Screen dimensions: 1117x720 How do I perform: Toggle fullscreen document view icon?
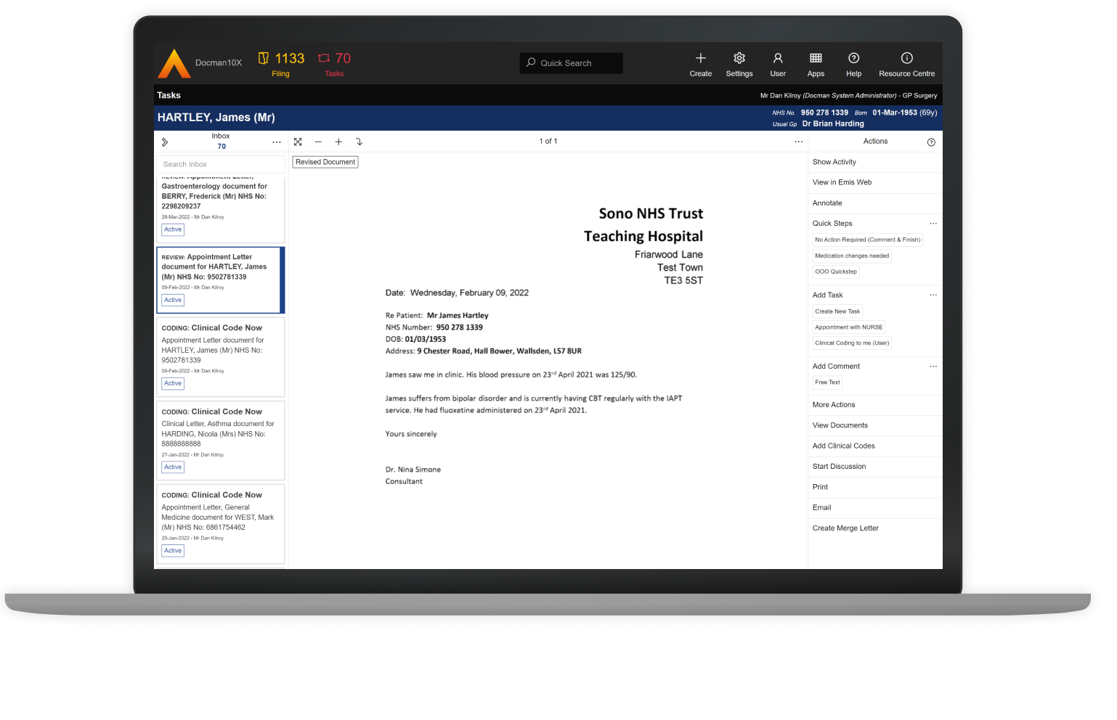[298, 142]
